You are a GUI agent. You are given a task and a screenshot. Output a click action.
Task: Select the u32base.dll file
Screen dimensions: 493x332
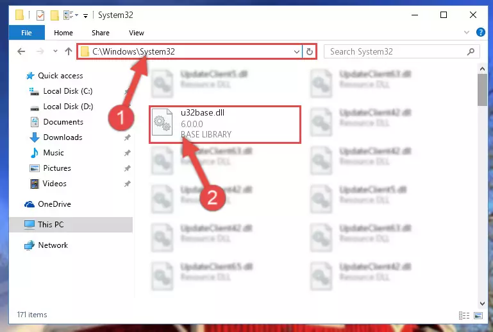(225, 125)
